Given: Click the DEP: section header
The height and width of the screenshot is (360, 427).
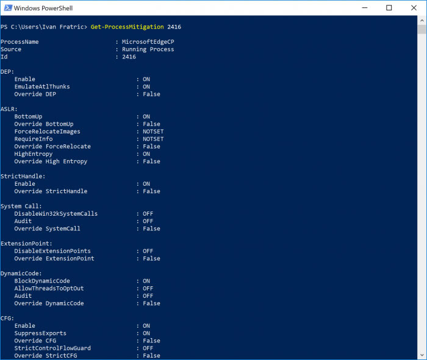Looking at the screenshot, I should pyautogui.click(x=7, y=72).
